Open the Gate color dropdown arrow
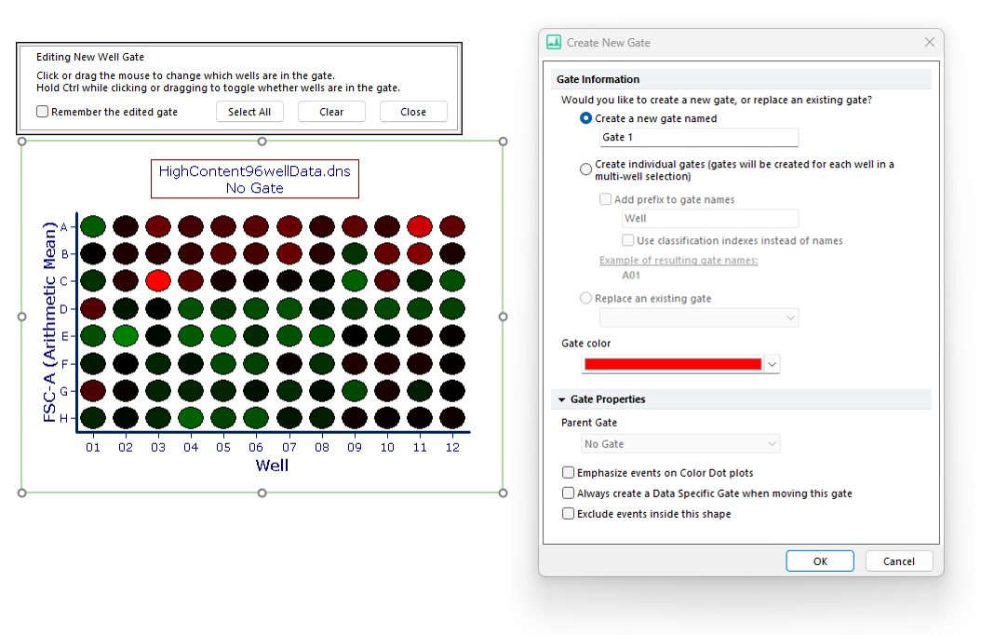Screen dimensions: 981x635 (772, 364)
